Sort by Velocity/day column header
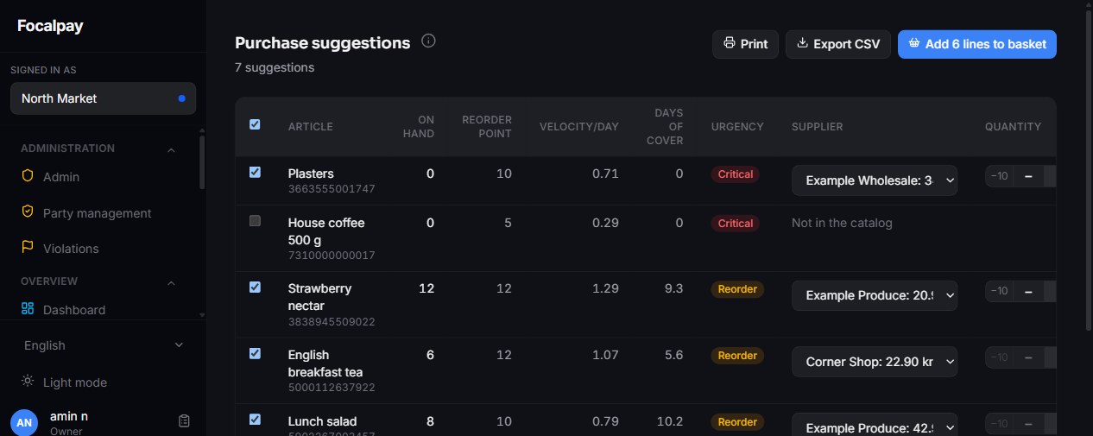The height and width of the screenshot is (436, 1093). pos(579,126)
